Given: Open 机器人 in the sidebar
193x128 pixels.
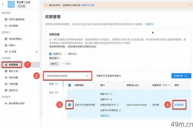Looking at the screenshot, I should point(12,45).
